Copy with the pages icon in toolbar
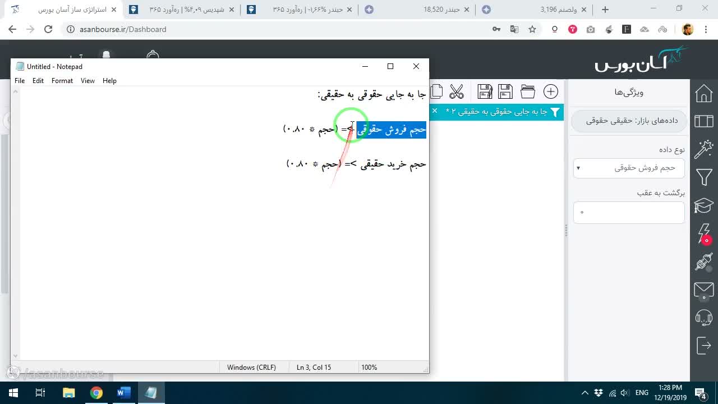The image size is (718, 404). click(x=437, y=91)
